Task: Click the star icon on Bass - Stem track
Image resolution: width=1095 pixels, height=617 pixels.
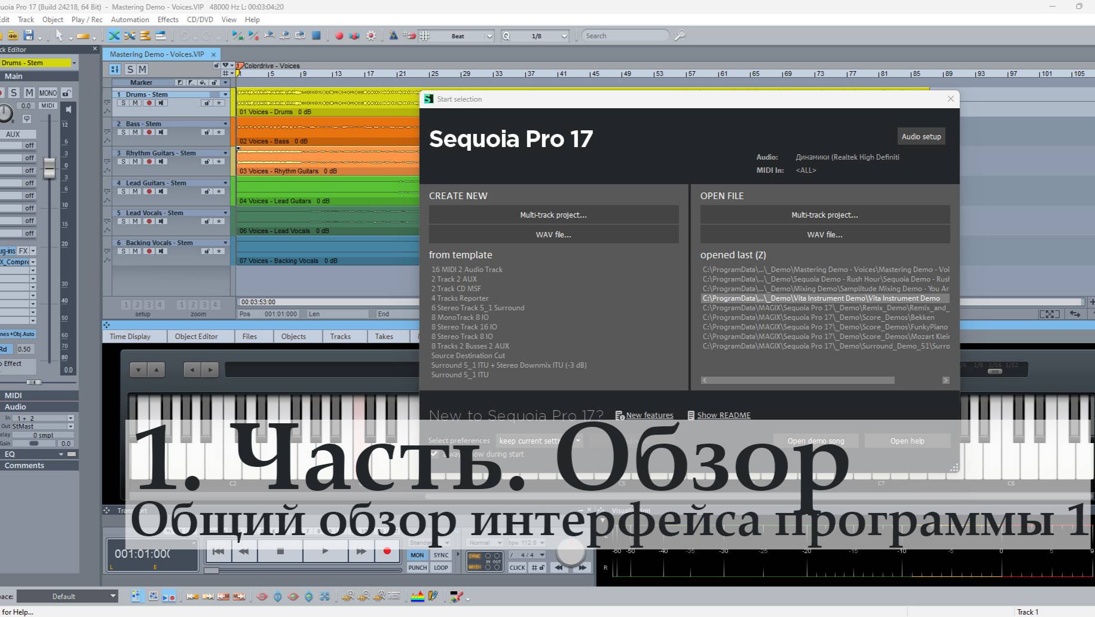Action: tap(219, 133)
